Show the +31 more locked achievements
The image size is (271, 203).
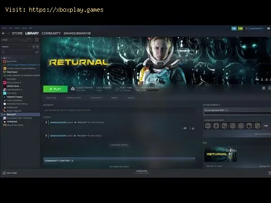tap(266, 126)
